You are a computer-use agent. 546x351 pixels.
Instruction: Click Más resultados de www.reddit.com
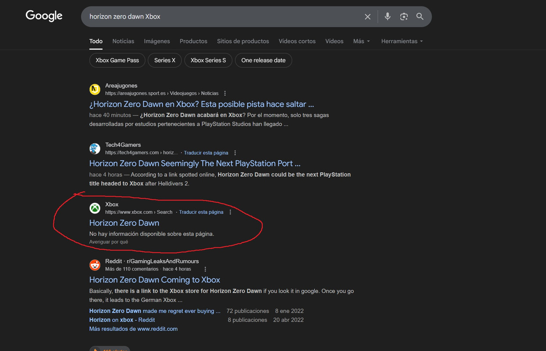point(133,329)
